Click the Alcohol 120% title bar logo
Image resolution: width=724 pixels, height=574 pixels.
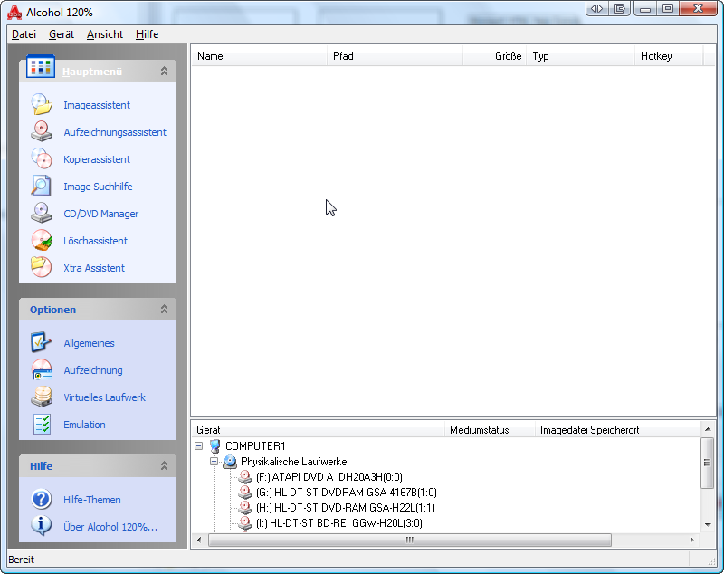click(14, 13)
